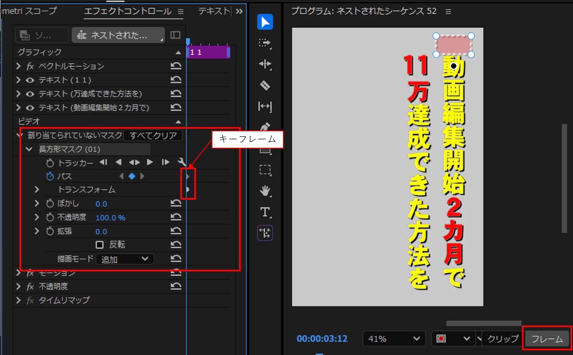Add or remove keyframe on パス row
Image resolution: width=573 pixels, height=355 pixels.
pyautogui.click(x=132, y=176)
